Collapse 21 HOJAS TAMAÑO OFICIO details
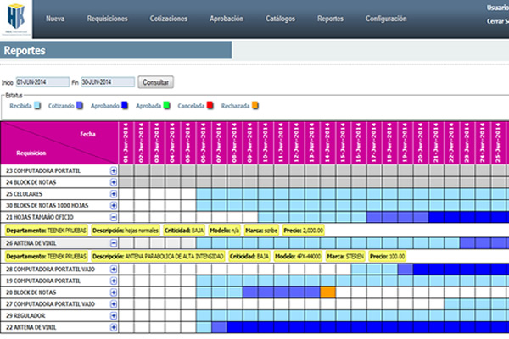The image size is (509, 339). tap(114, 217)
